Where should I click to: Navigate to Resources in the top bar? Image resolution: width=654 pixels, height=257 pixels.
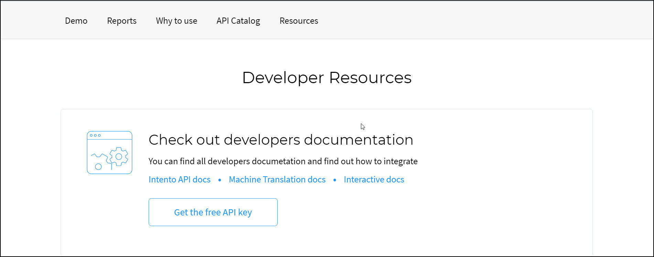pos(299,21)
